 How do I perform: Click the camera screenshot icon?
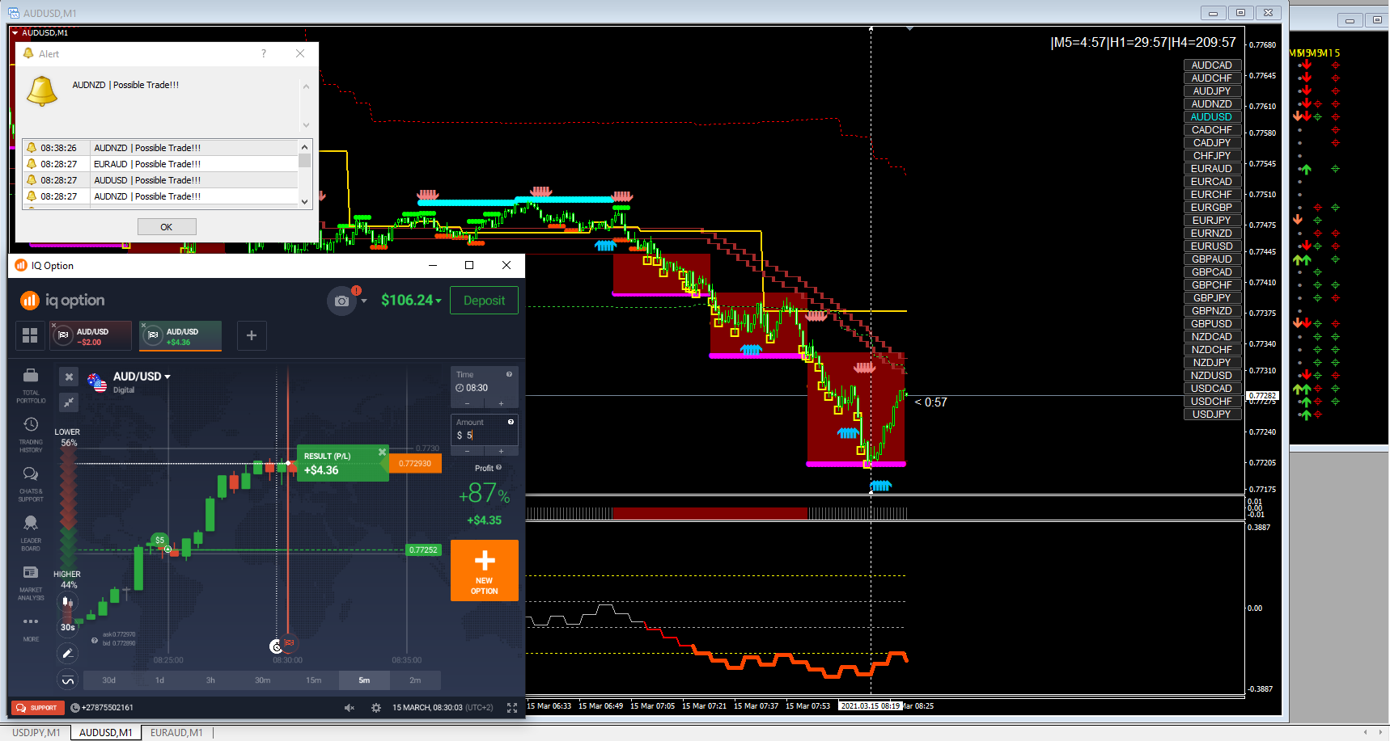click(x=342, y=301)
